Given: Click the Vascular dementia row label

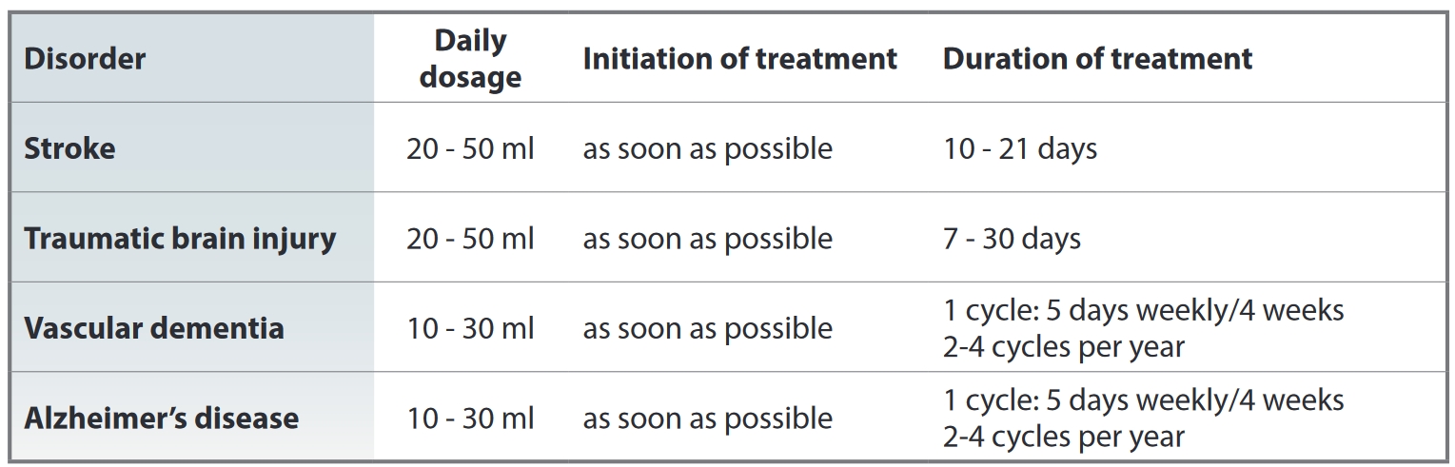Looking at the screenshot, I should coord(154,328).
